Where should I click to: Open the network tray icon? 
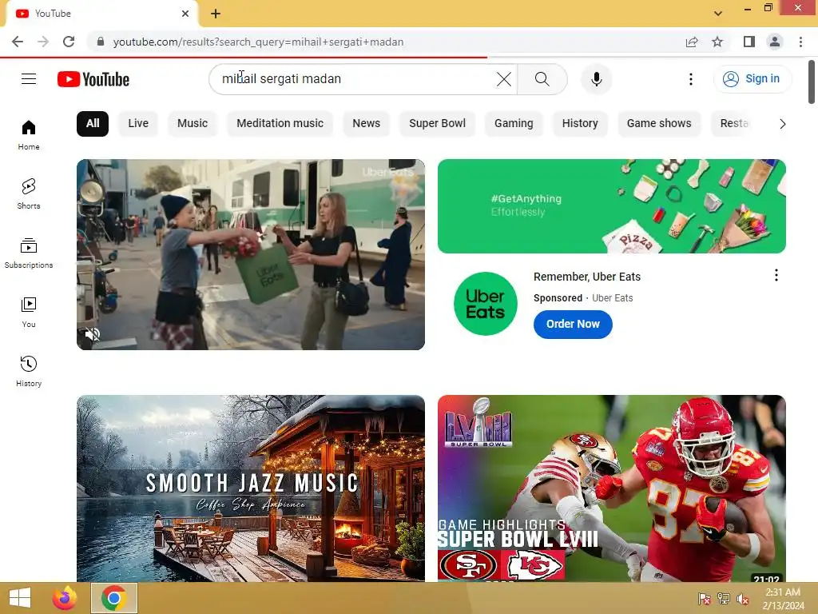724,599
